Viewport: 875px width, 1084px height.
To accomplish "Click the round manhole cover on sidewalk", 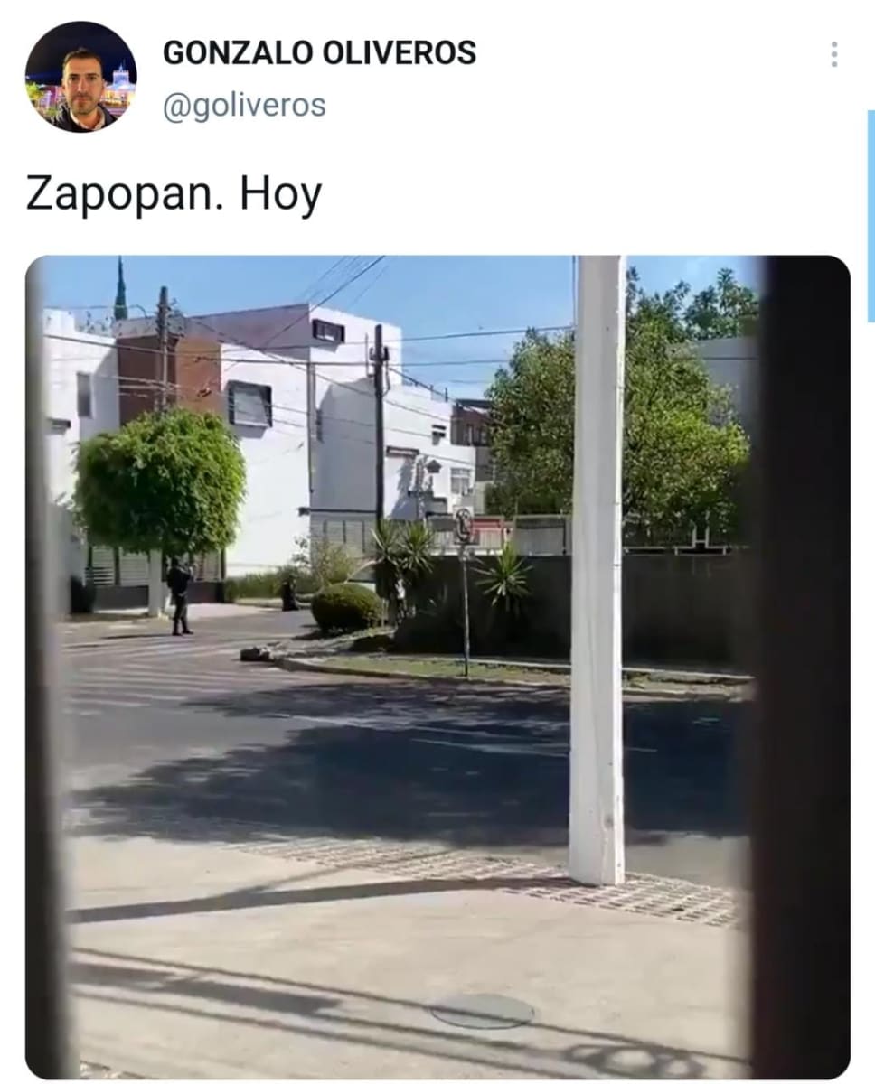I will pyautogui.click(x=482, y=1011).
